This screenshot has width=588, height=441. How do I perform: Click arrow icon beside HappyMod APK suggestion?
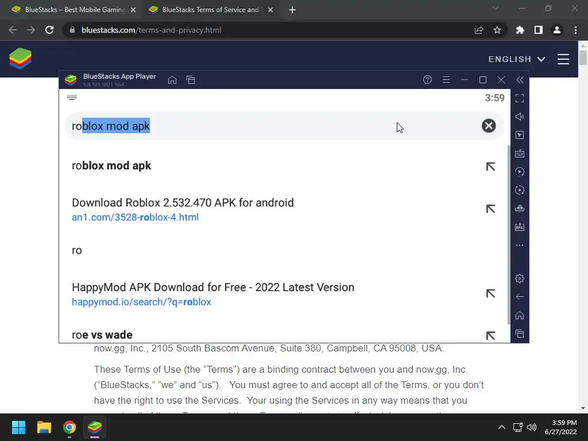click(490, 293)
